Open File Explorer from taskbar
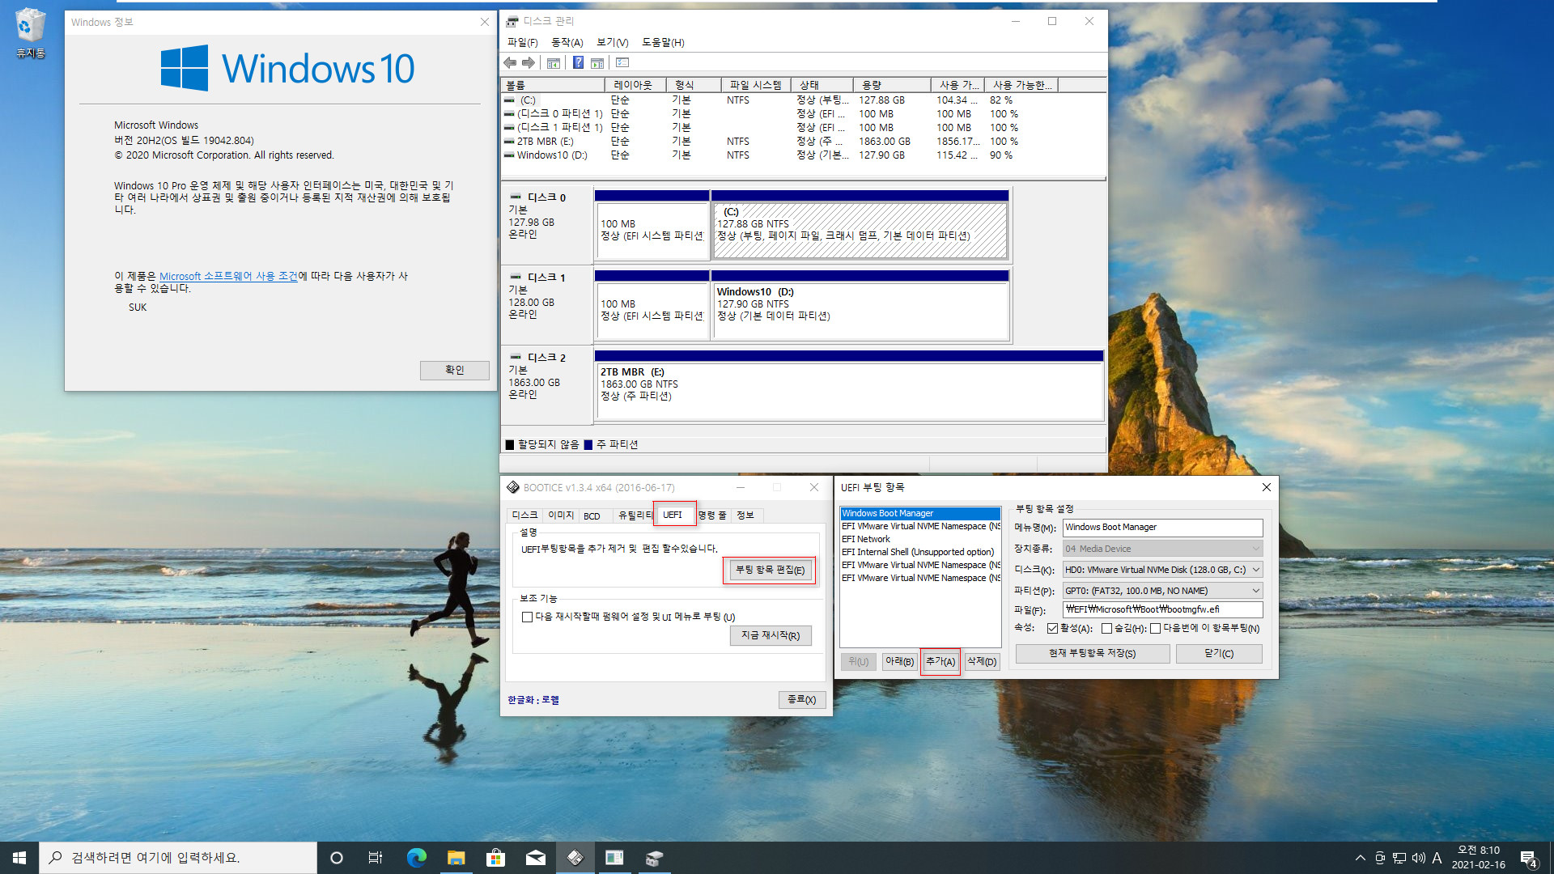1554x874 pixels. click(456, 858)
